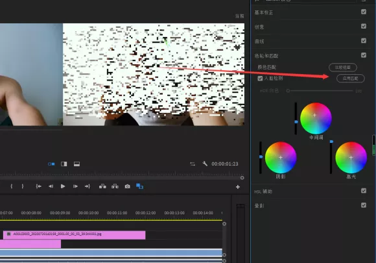This screenshot has width=376, height=263.
Task: Toggle 曲线 section checkbox
Action: click(364, 41)
